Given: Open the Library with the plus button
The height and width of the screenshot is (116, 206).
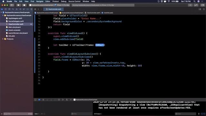Looking at the screenshot, I should coord(190,5).
